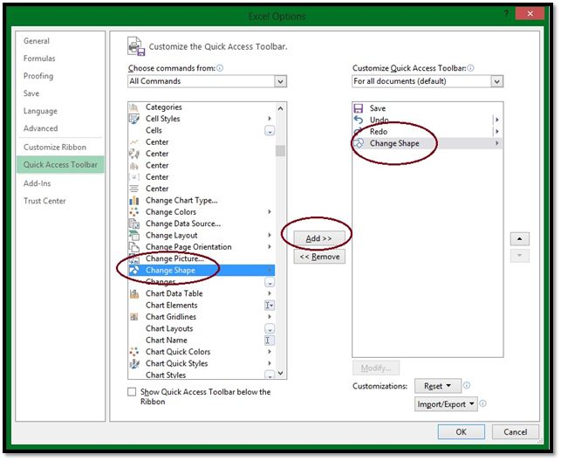Click info icon beside Customize Quick Access Toolbar
This screenshot has height=461, width=561.
(471, 68)
